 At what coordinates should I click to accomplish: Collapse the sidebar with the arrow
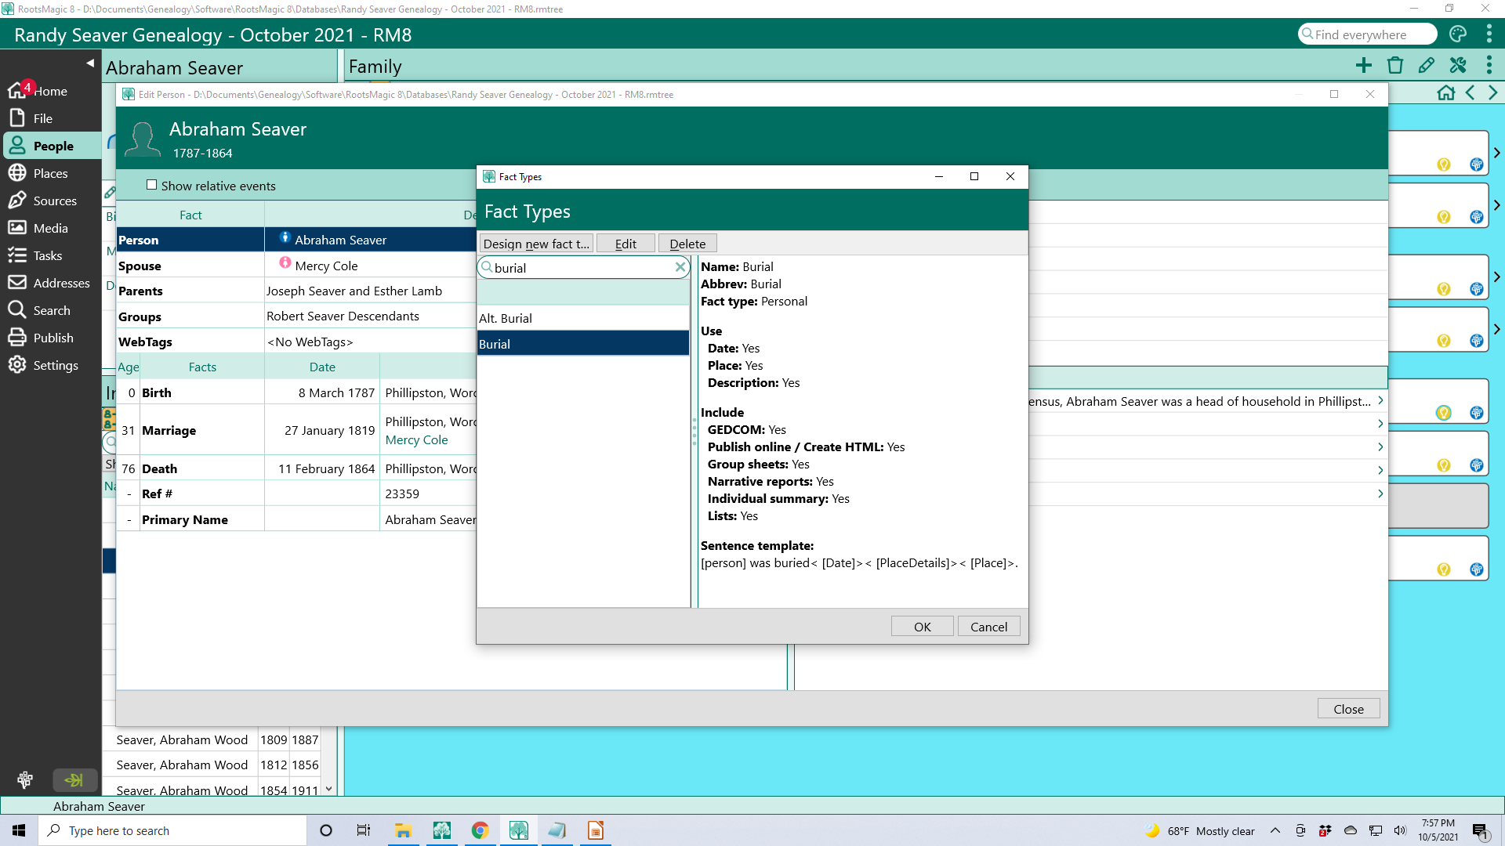(x=90, y=63)
